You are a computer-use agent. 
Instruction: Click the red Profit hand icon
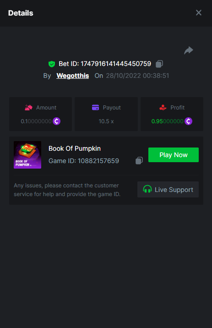click(163, 108)
